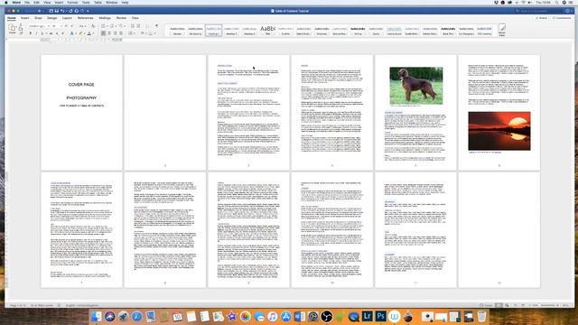Open the Table menu in menu bar
This screenshot has width=578, height=325.
click(x=98, y=3)
